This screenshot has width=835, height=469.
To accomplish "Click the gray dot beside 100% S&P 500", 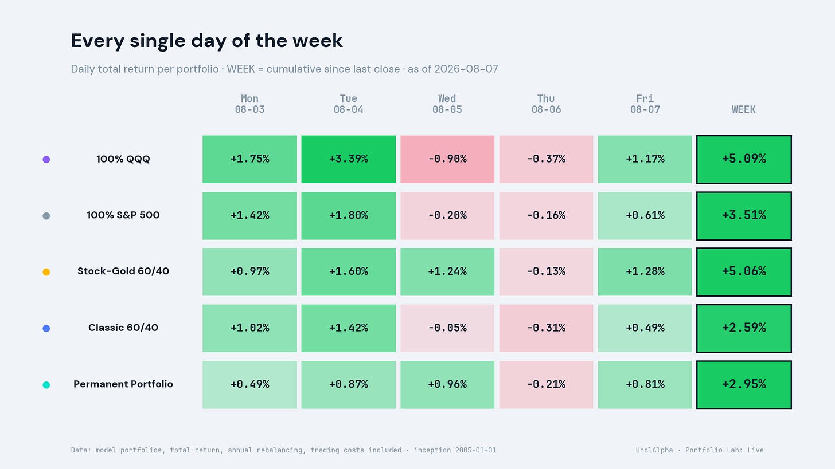I will [46, 216].
